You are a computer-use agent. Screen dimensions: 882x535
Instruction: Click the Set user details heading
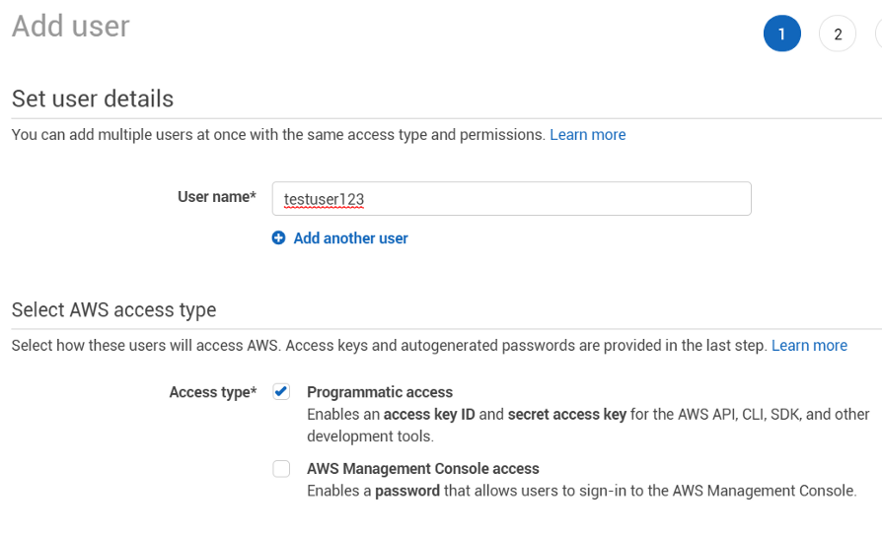[x=93, y=99]
